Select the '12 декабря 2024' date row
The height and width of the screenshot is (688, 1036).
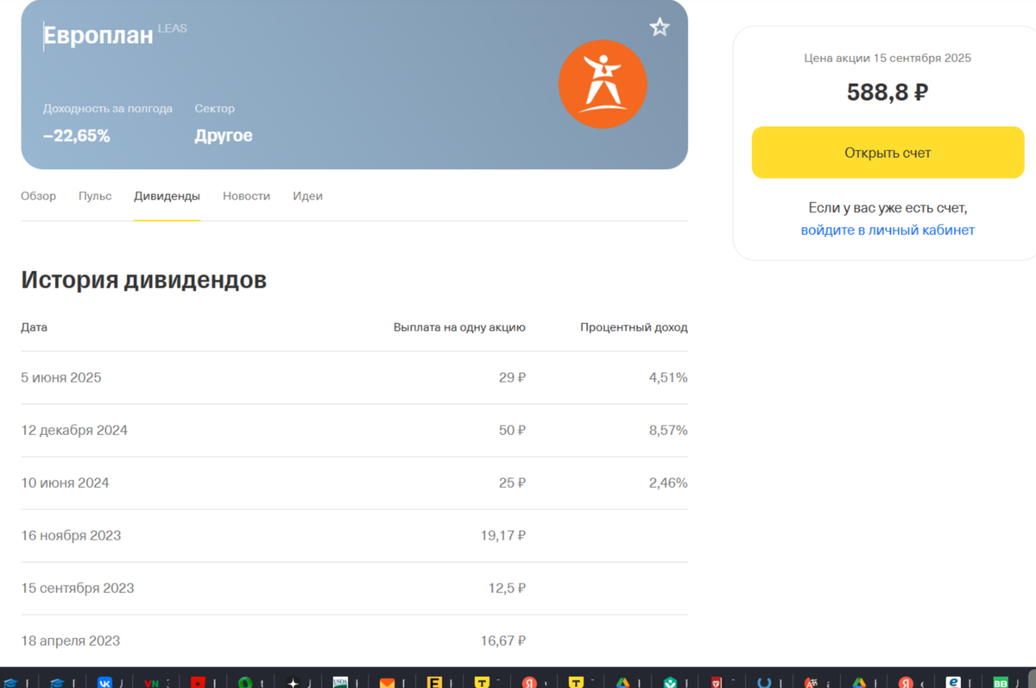click(354, 431)
